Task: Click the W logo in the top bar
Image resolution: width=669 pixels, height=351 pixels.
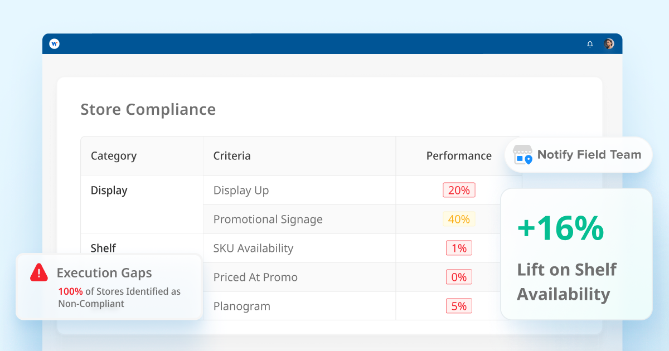Action: click(54, 44)
